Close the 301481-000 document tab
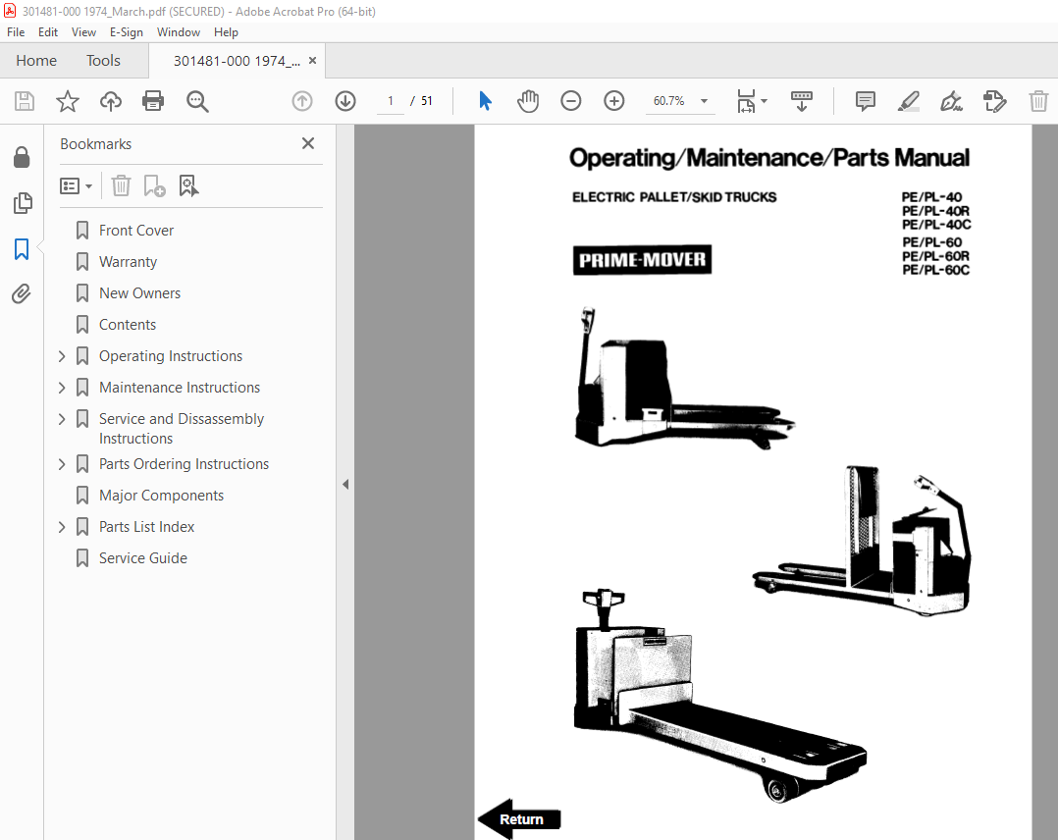The height and width of the screenshot is (840, 1058). coord(312,61)
